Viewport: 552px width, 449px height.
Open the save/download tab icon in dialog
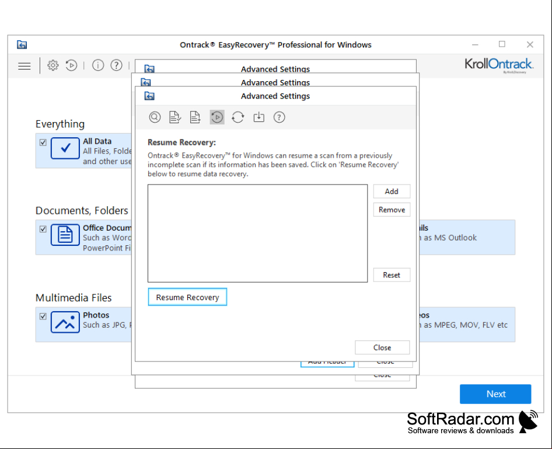(x=258, y=117)
